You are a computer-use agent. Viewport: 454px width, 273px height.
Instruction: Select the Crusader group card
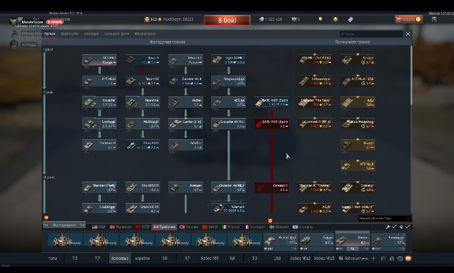point(100,103)
